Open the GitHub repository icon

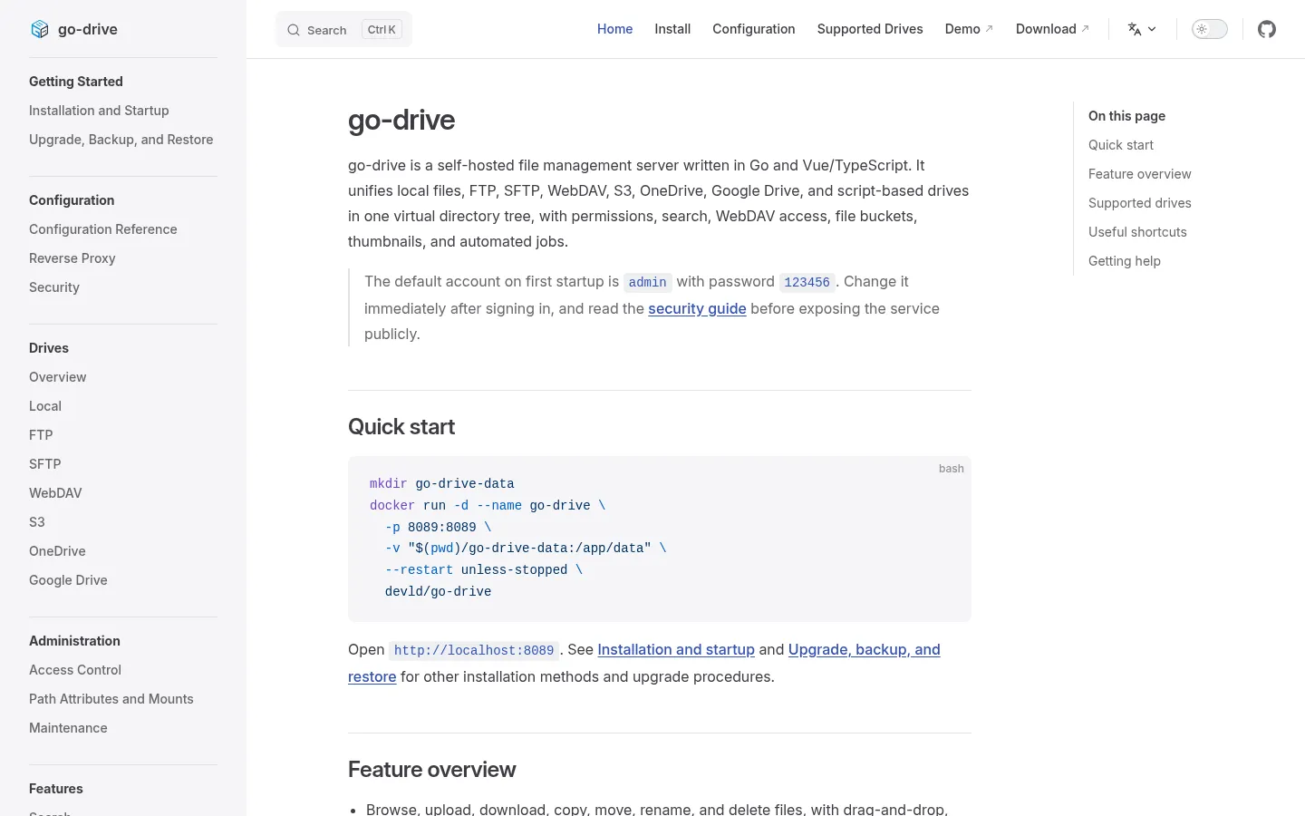[1267, 29]
